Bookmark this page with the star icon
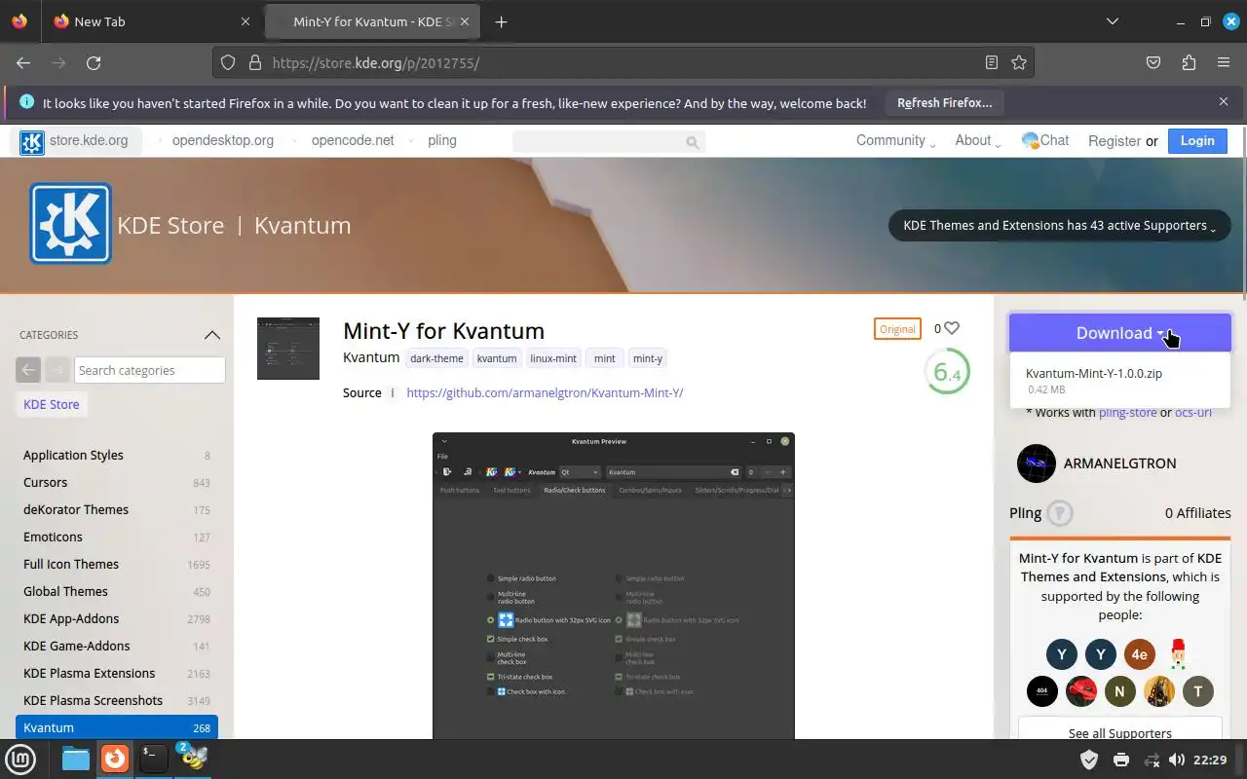The width and height of the screenshot is (1247, 779). pyautogui.click(x=1019, y=62)
